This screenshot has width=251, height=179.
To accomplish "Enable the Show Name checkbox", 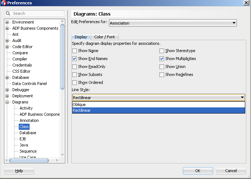I will pyautogui.click(x=74, y=51).
